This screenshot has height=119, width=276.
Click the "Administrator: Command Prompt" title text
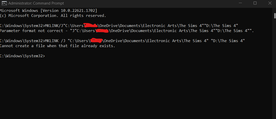click(36, 3)
